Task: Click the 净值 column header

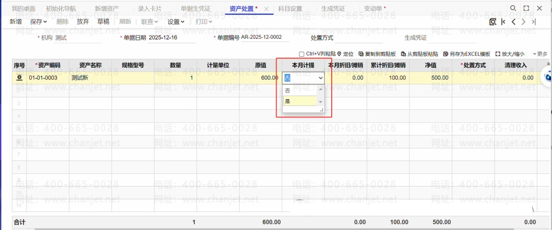Action: pos(431,65)
